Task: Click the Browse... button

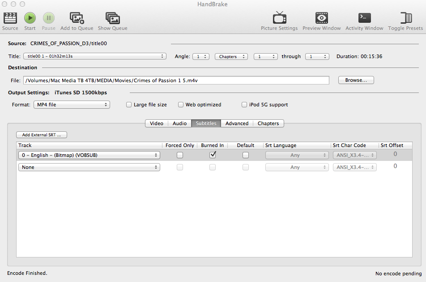Action: pos(356,80)
